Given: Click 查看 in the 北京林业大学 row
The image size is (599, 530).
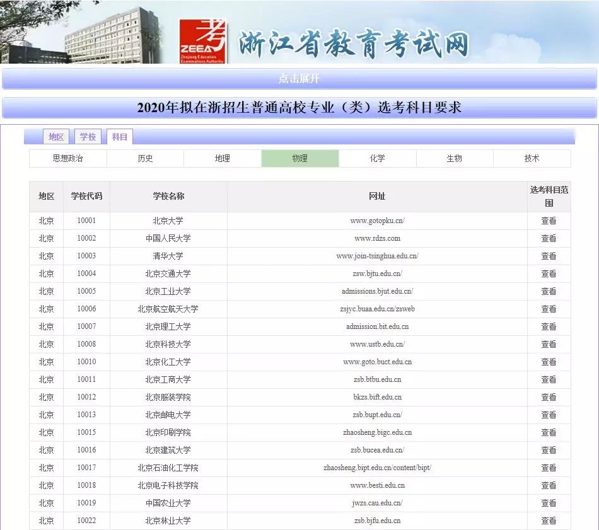Looking at the screenshot, I should click(549, 521).
